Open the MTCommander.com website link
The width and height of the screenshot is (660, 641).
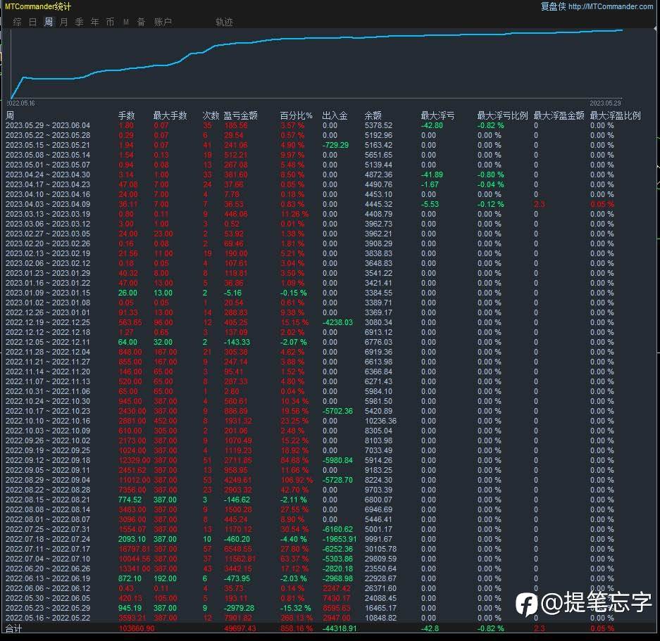coord(610,6)
